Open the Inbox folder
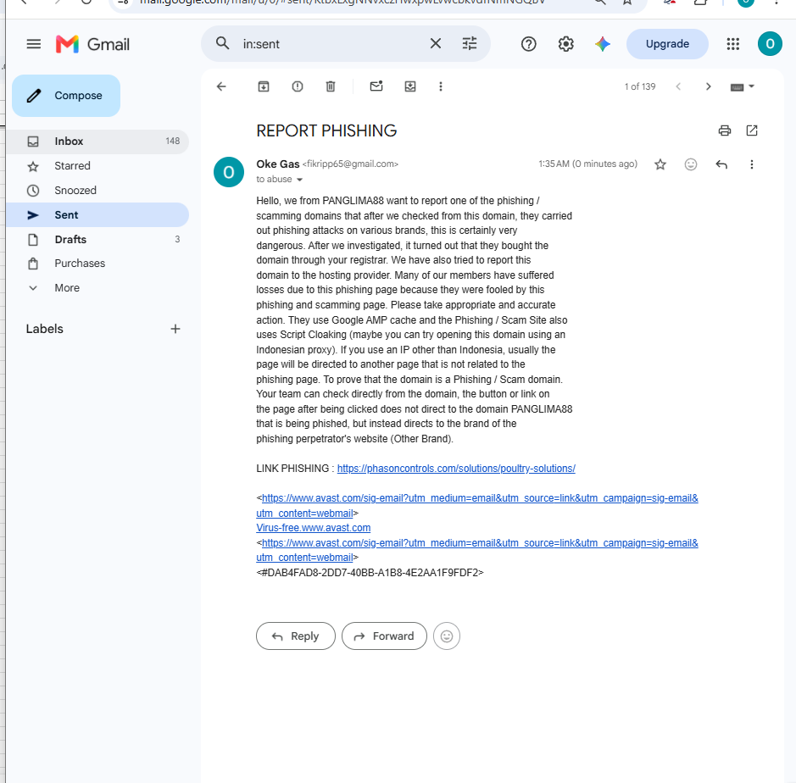 pos(97,142)
